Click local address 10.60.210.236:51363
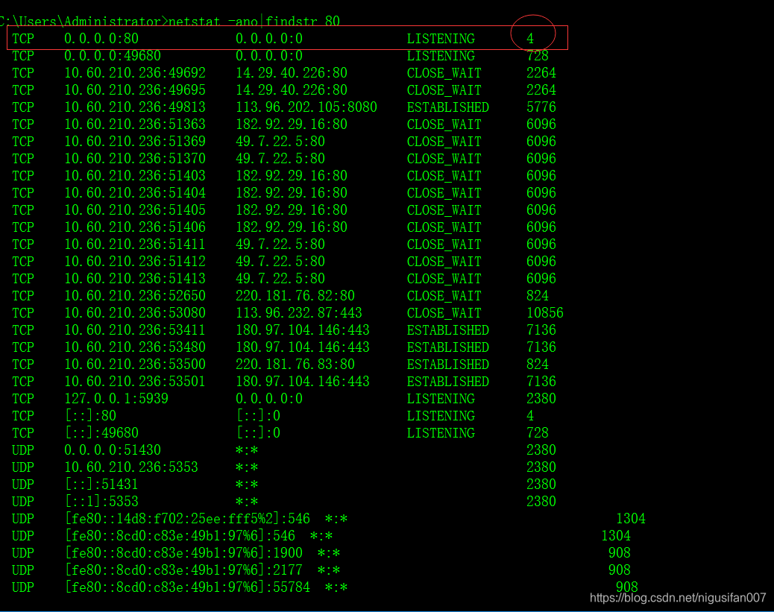 (x=135, y=124)
